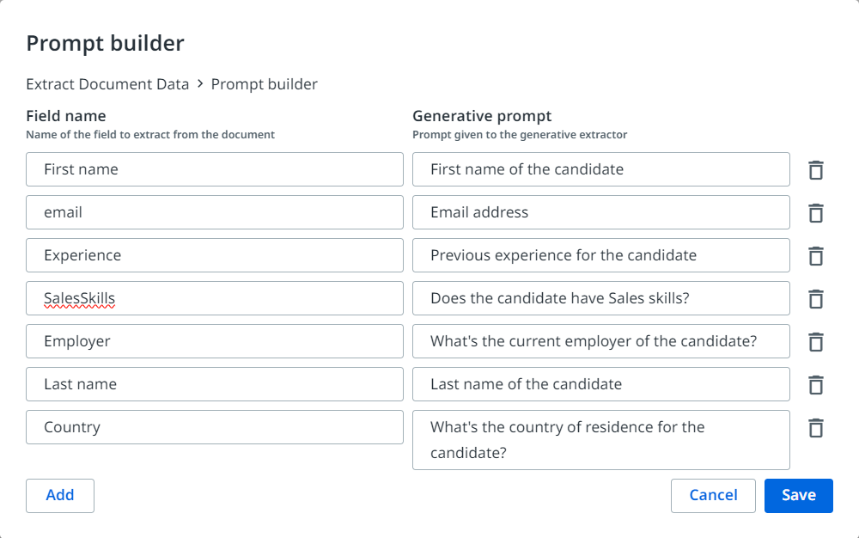Trash the Last name field row
This screenshot has width=859, height=538.
[816, 385]
